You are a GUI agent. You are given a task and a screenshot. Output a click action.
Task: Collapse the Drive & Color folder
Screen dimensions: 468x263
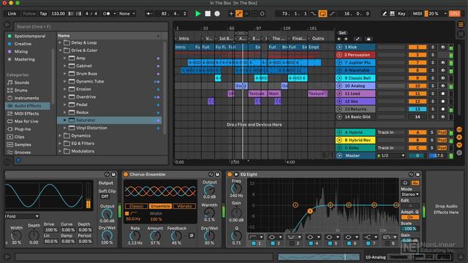coord(60,50)
